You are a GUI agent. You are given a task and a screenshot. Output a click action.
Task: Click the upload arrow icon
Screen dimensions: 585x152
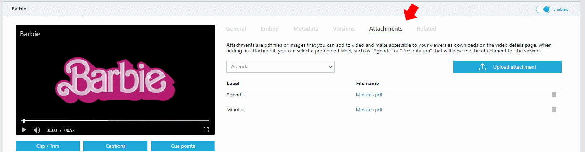482,67
